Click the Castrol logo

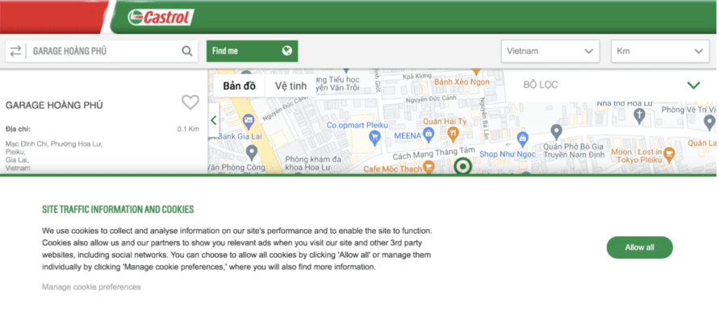(x=161, y=18)
